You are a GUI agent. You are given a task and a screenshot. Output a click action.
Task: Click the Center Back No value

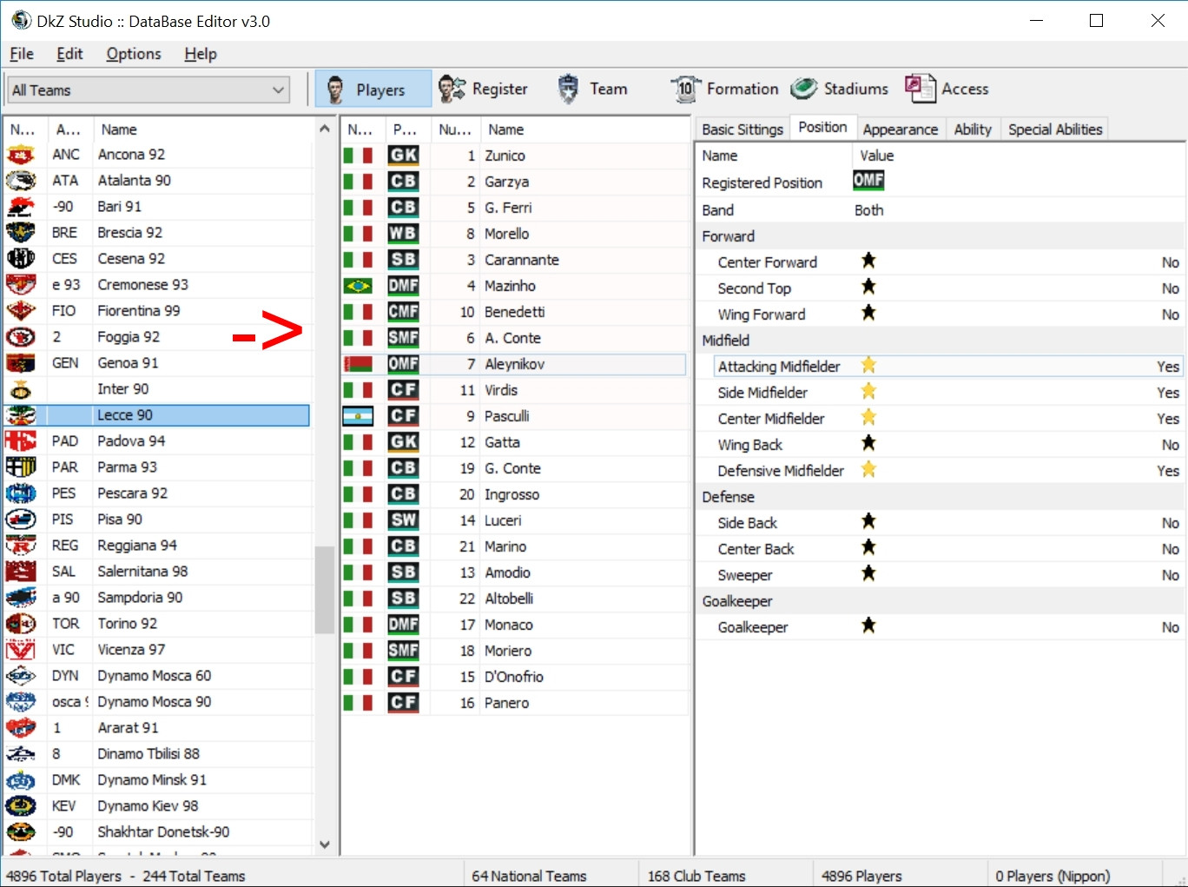pyautogui.click(x=1171, y=549)
